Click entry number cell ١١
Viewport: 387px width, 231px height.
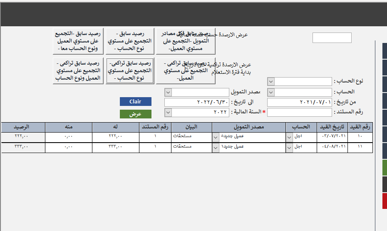(x=360, y=148)
